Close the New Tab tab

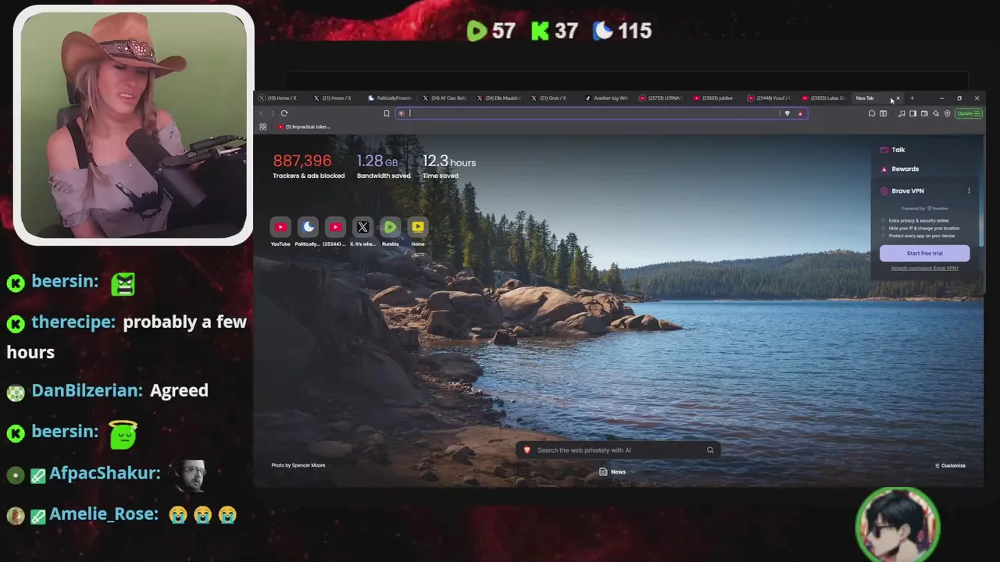click(898, 98)
